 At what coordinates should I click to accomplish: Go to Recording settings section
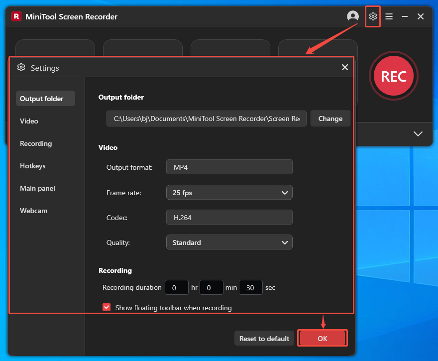pyautogui.click(x=36, y=143)
